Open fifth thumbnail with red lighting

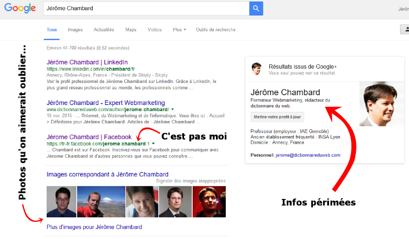tap(209, 202)
